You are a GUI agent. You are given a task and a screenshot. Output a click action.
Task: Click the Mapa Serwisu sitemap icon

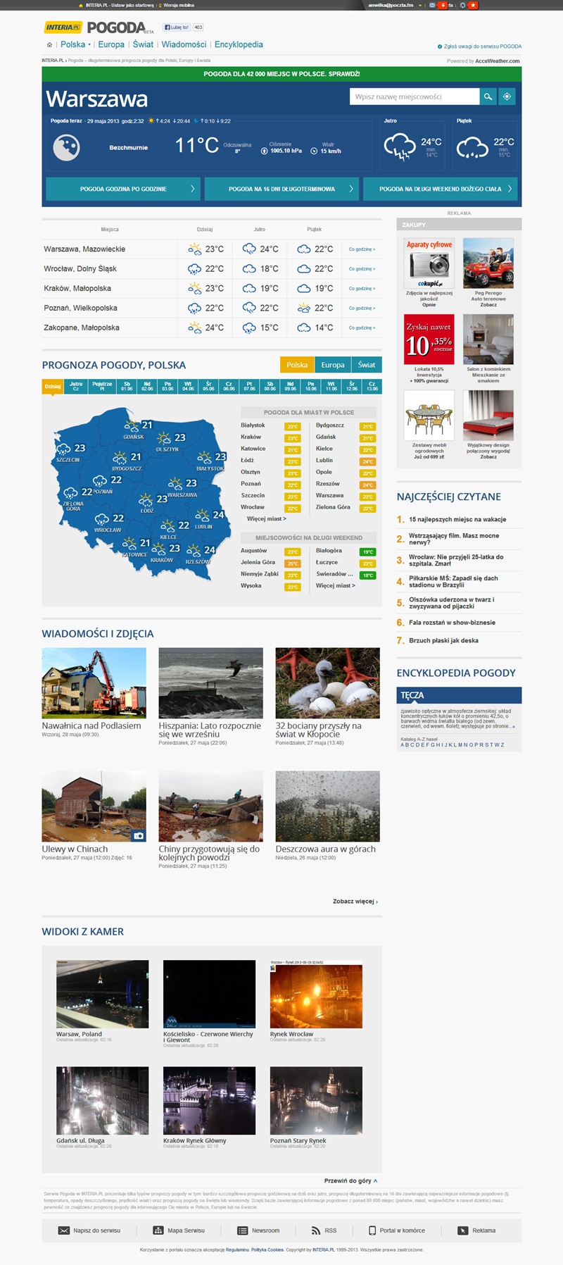[158, 1230]
